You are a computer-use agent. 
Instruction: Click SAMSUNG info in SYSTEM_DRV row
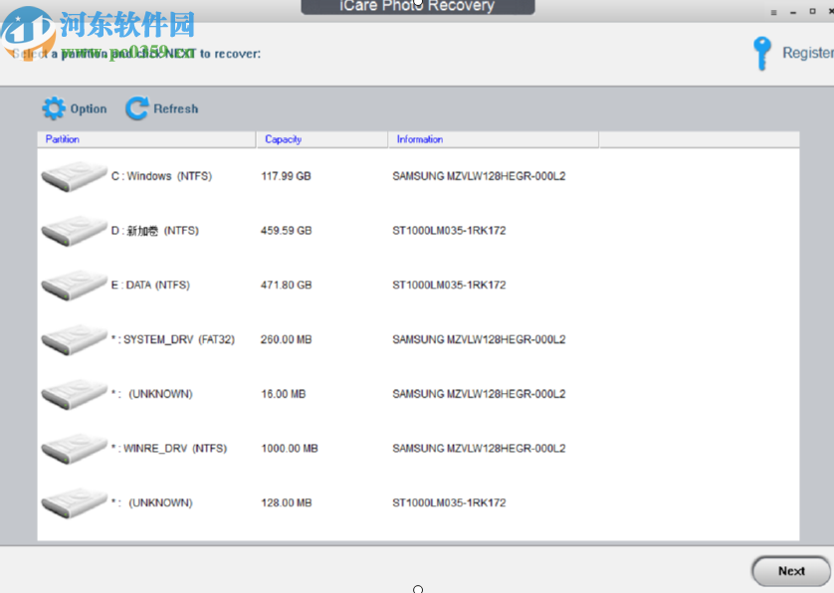[x=479, y=340]
